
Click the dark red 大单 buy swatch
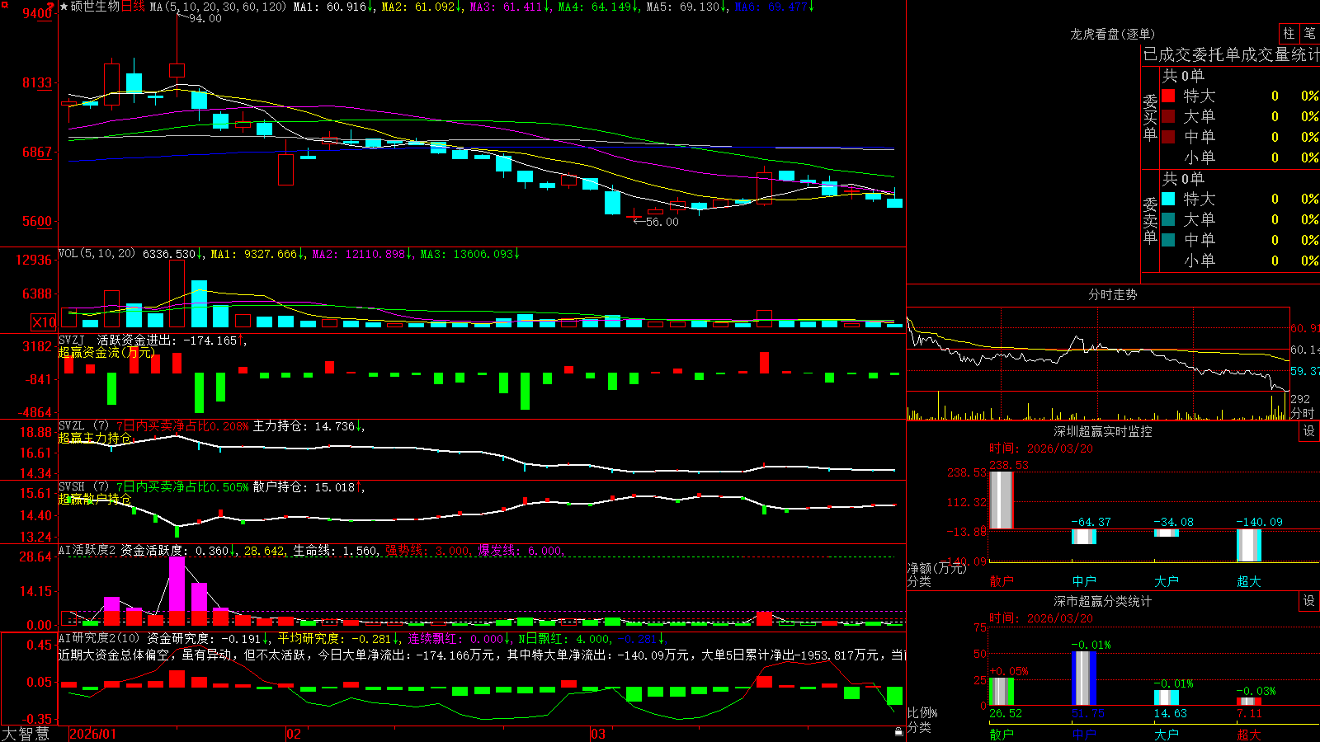pos(1168,116)
